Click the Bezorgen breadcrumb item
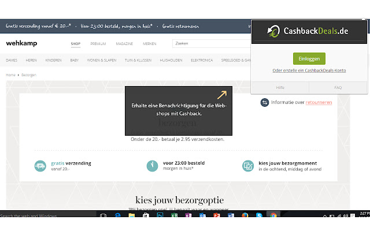Viewport: 370px width, 231px height. click(x=29, y=75)
